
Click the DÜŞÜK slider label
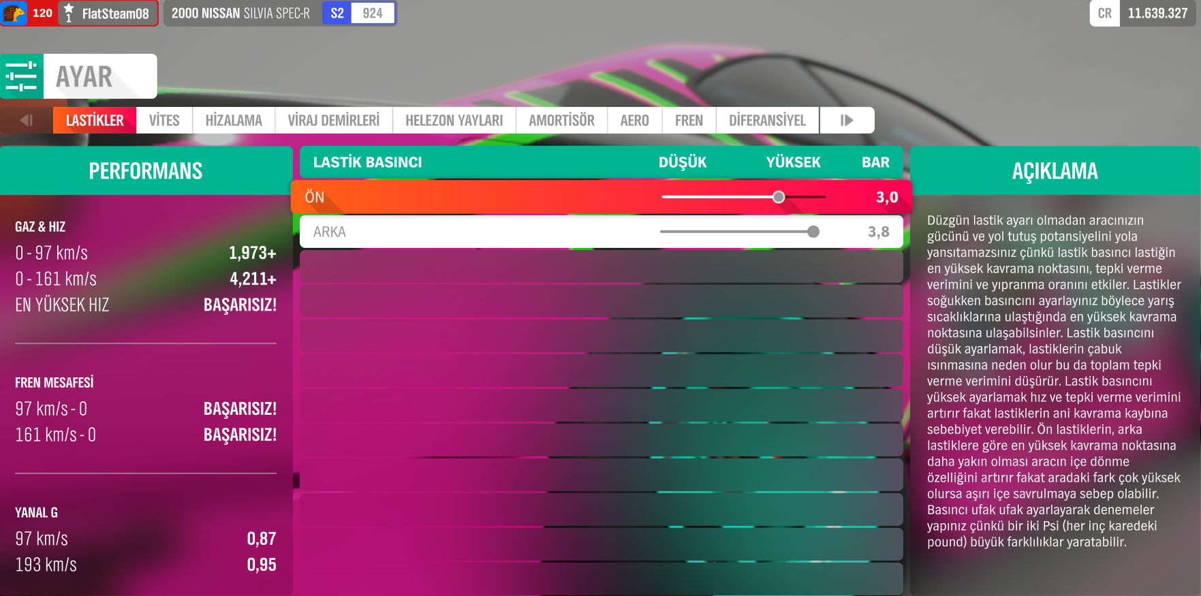click(x=683, y=162)
